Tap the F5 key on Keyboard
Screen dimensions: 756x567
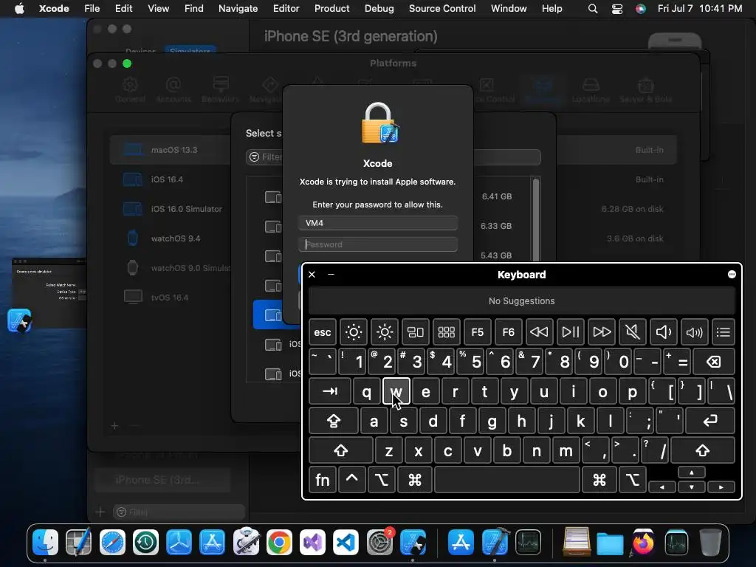(x=478, y=332)
